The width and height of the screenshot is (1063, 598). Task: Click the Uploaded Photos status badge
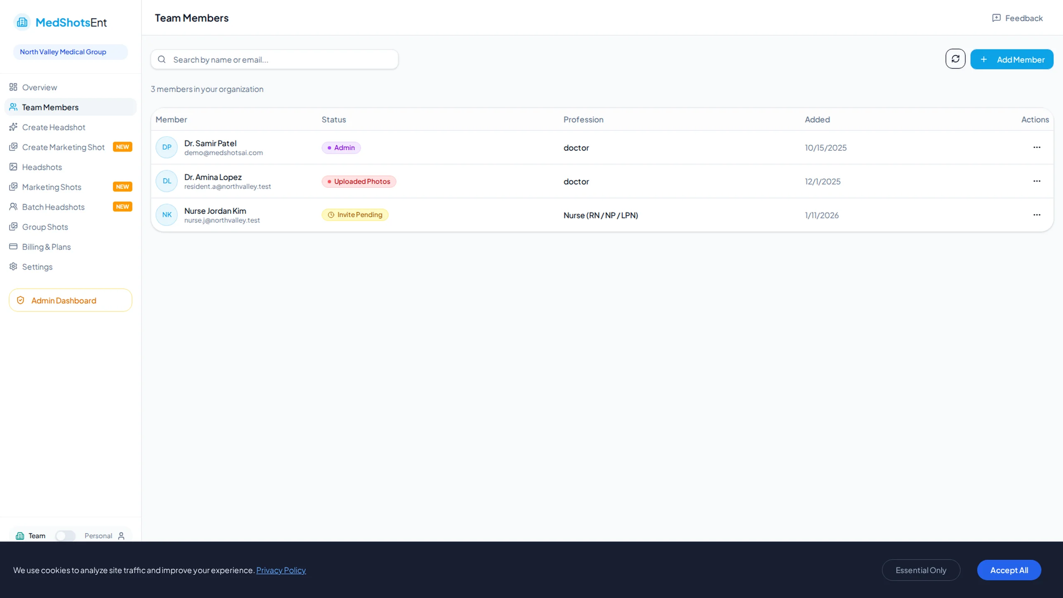click(x=359, y=181)
